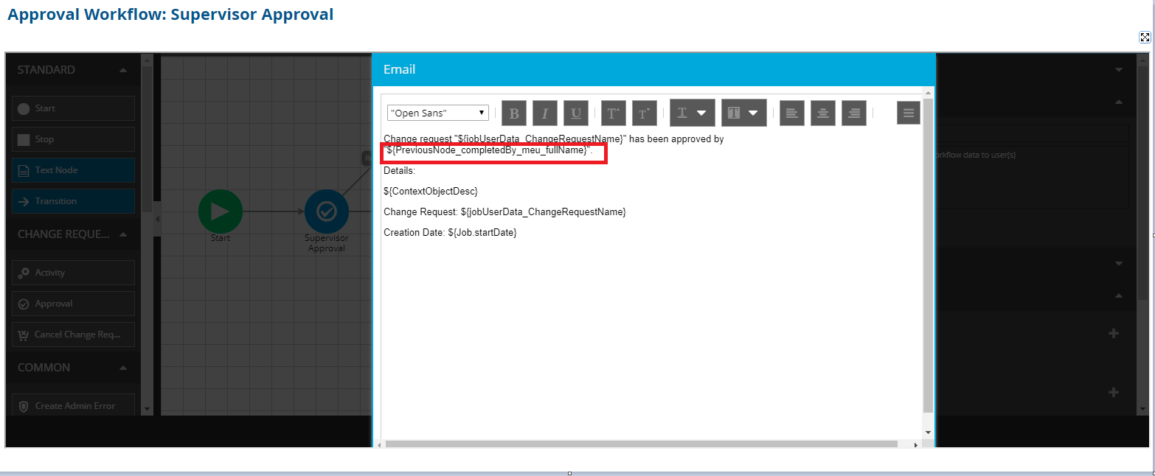Open the text color dropdown
Screen dimensions: 1155x476
coord(691,112)
